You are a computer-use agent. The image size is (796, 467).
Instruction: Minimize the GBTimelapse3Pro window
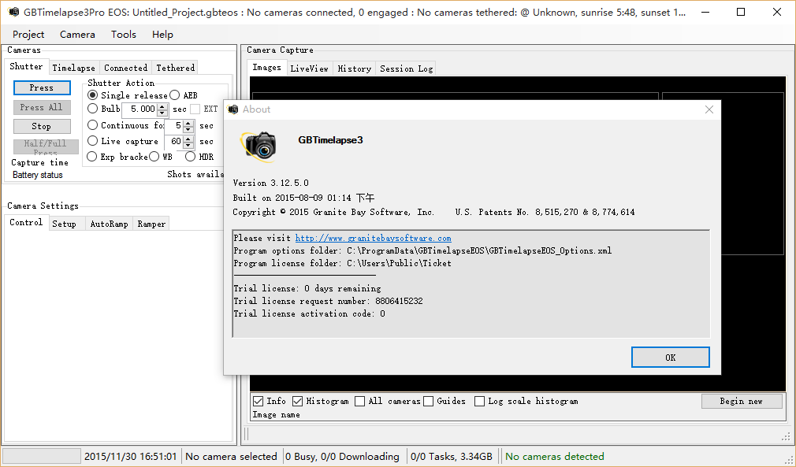coord(705,12)
